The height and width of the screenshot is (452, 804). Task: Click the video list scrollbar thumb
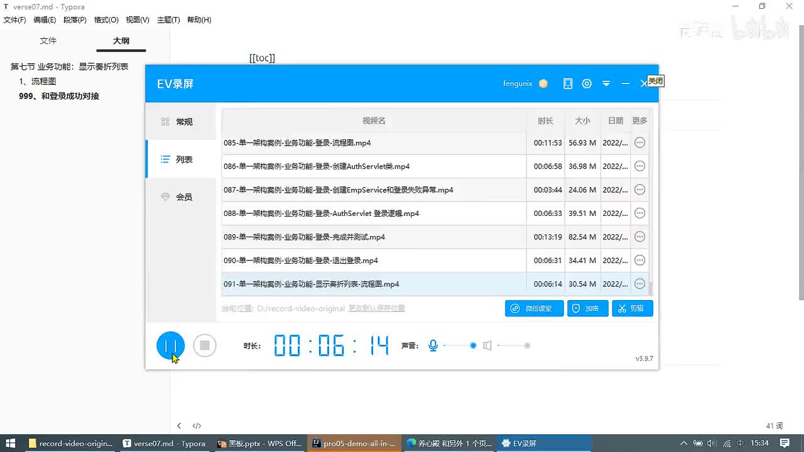tap(651, 288)
